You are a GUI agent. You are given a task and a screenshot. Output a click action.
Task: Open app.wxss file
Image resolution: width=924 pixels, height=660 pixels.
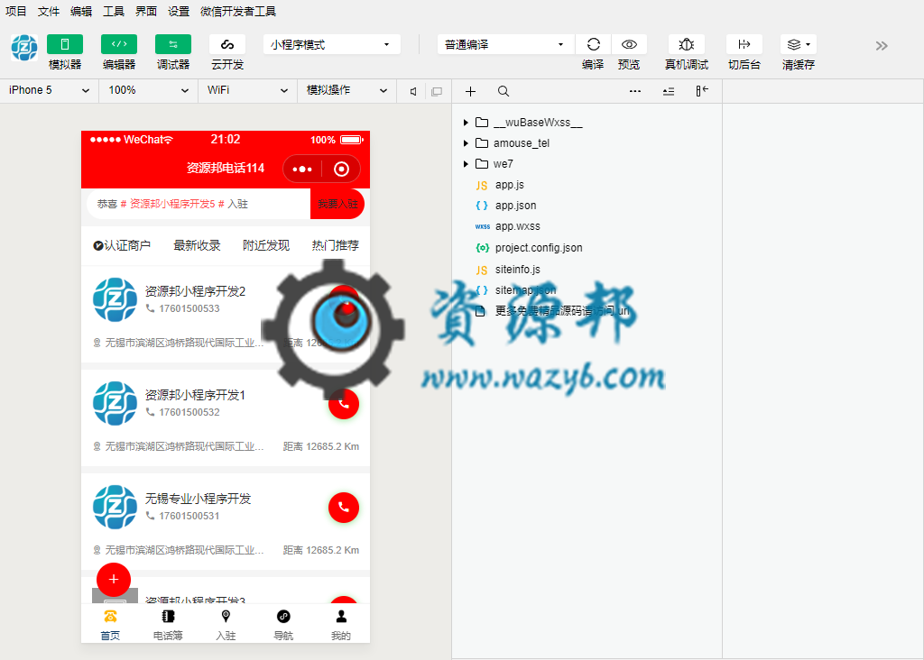click(517, 226)
